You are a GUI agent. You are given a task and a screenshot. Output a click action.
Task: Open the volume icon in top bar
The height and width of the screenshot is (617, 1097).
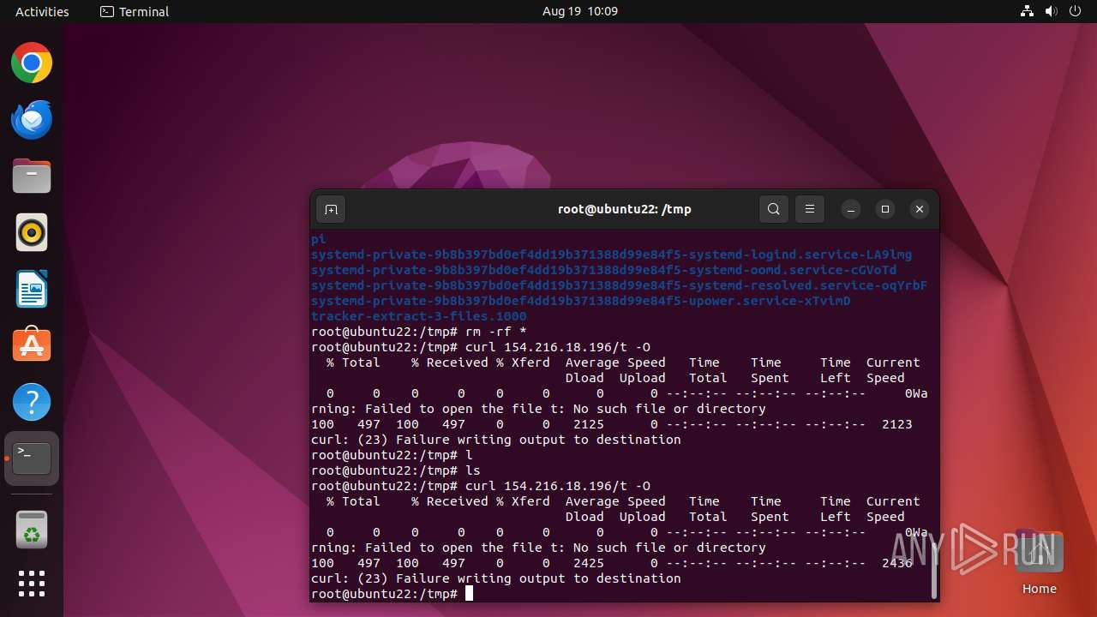(x=1052, y=11)
